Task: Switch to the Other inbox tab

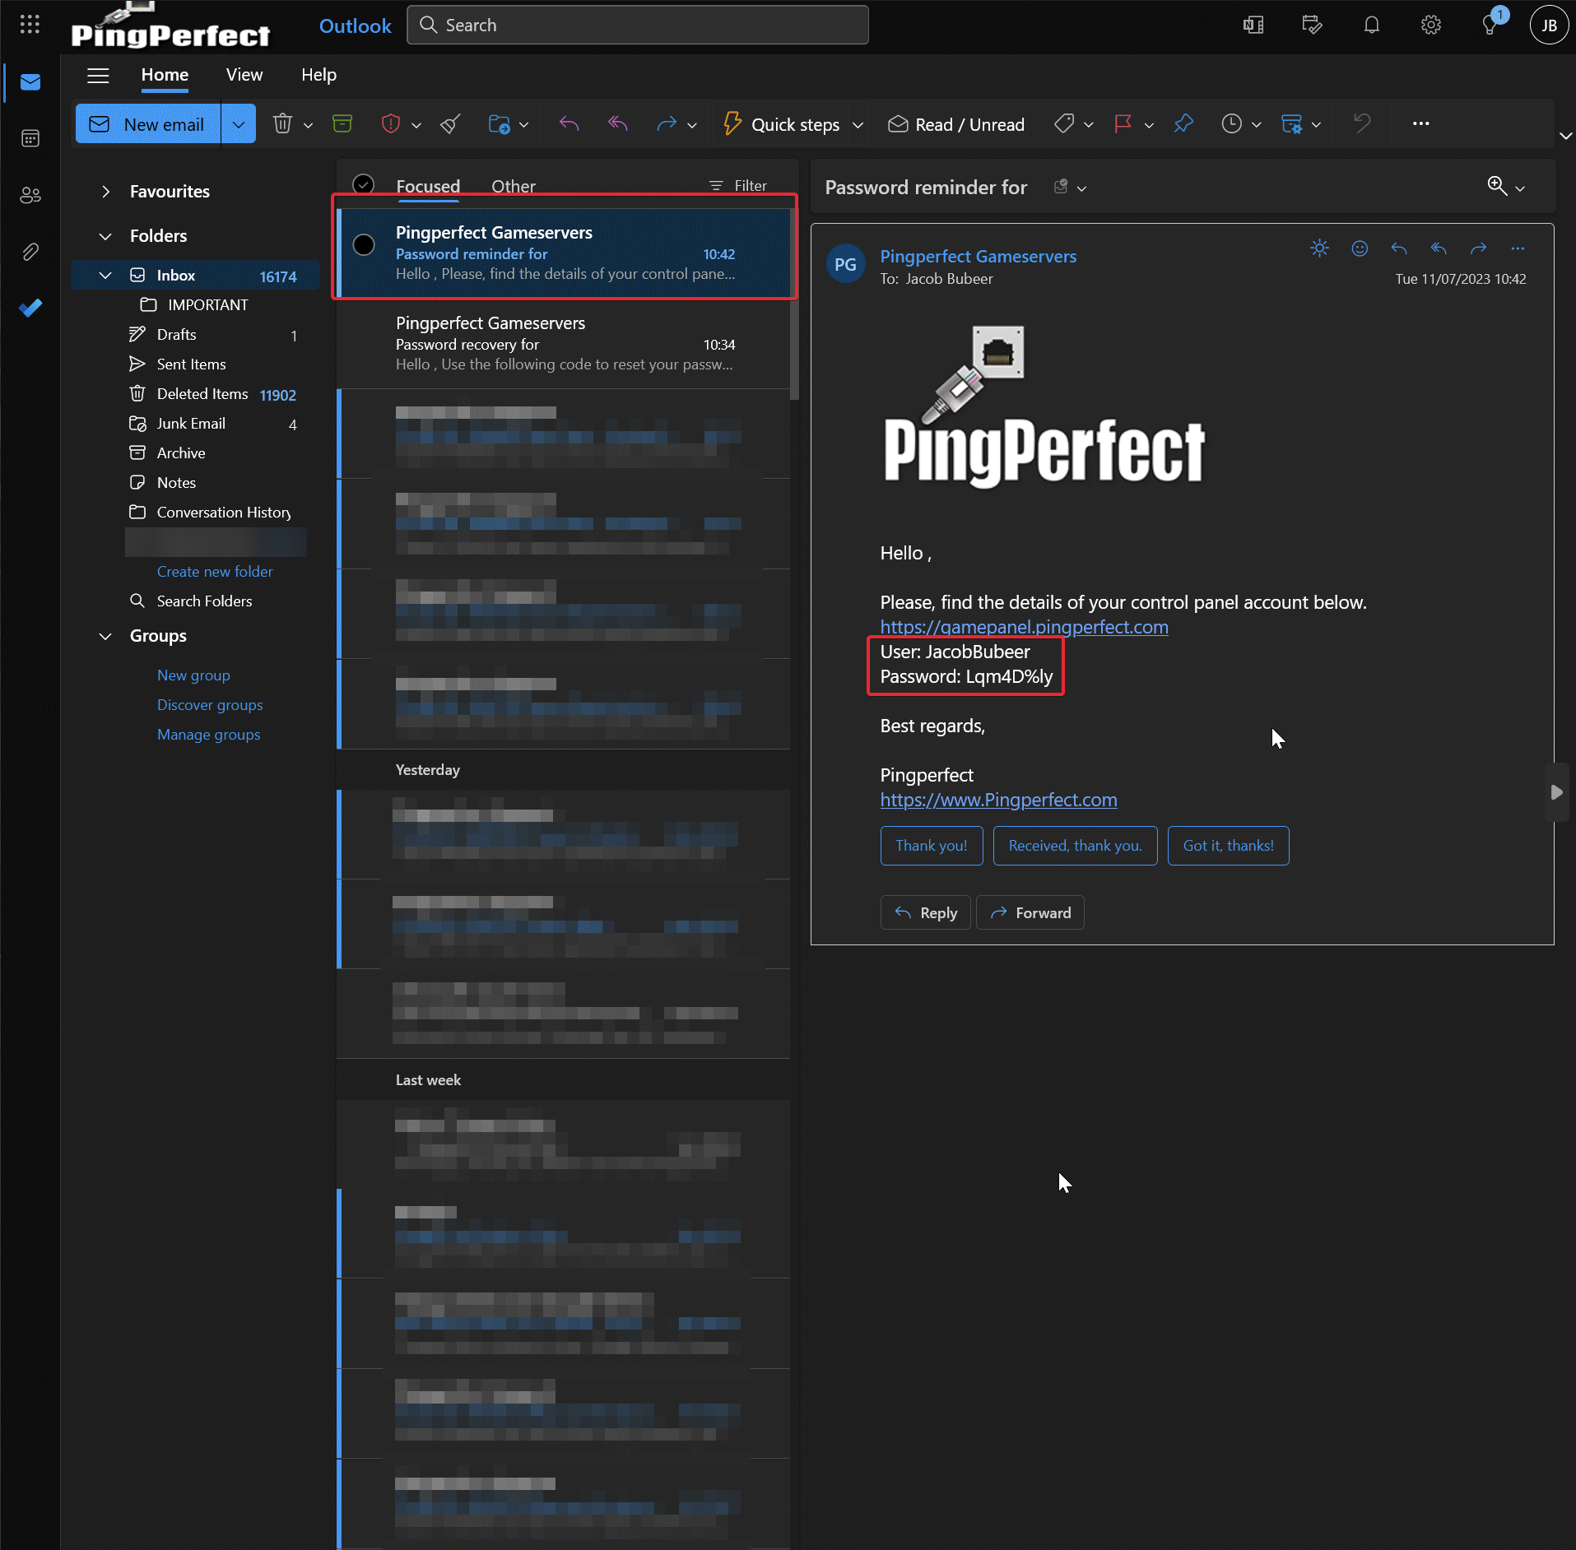Action: pos(513,186)
